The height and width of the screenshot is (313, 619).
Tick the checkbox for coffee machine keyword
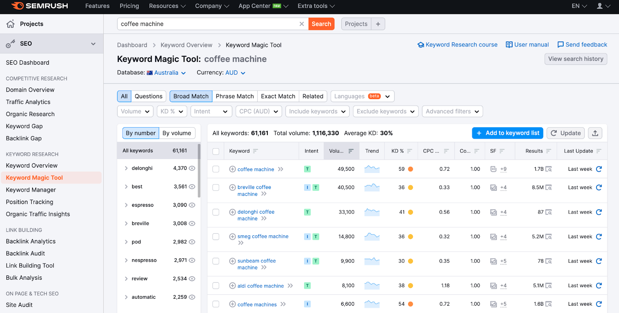216,169
